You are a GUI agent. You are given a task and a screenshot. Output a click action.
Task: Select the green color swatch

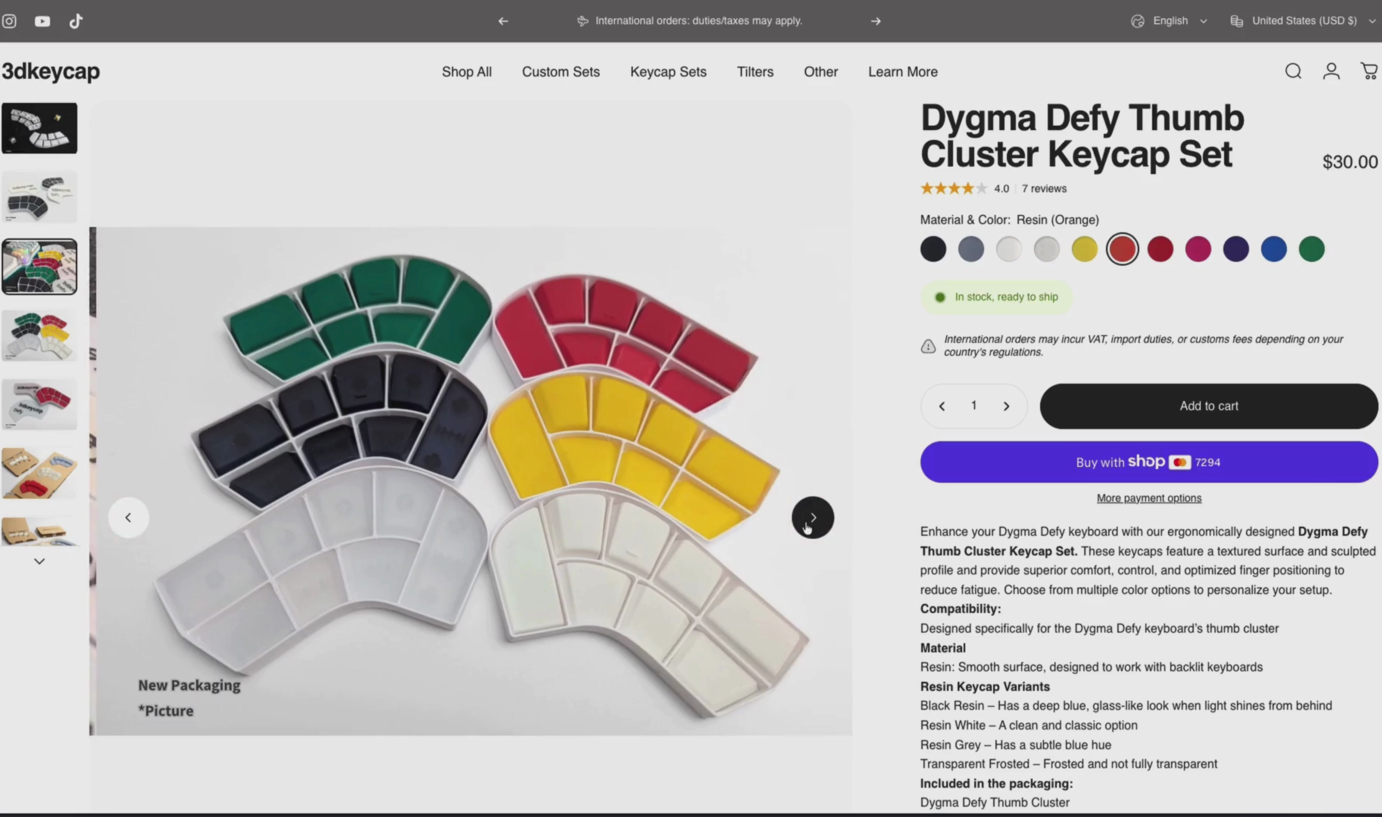1311,249
